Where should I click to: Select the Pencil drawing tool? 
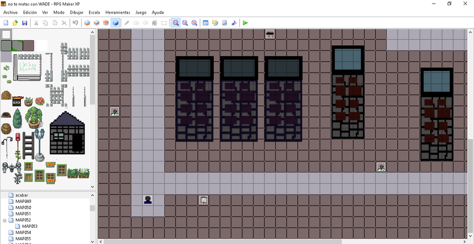[x=126, y=23]
